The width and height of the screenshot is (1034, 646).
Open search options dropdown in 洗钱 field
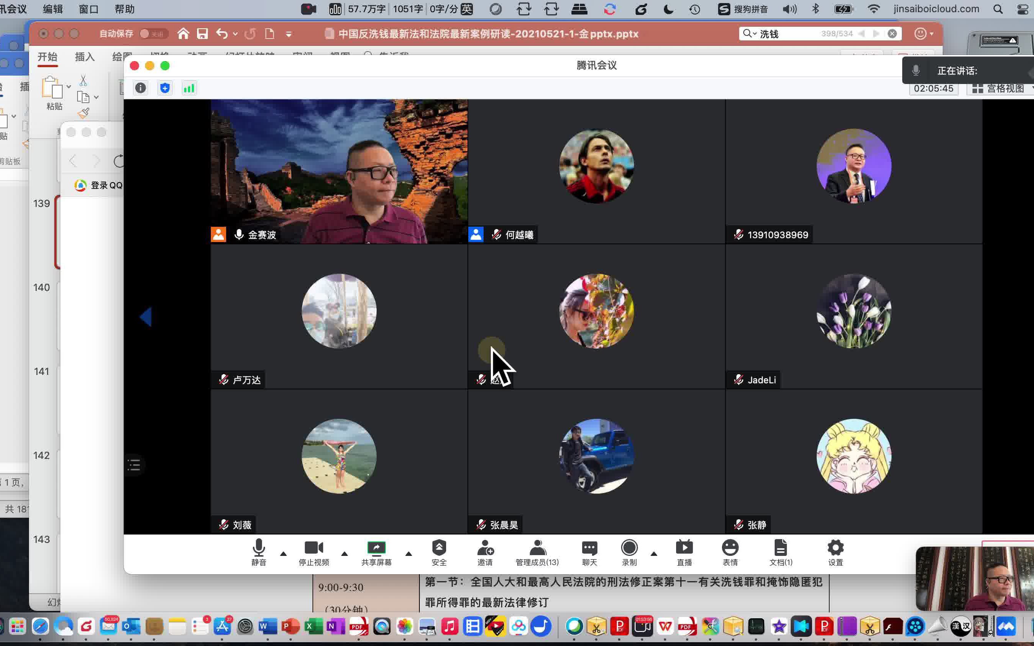pos(754,34)
